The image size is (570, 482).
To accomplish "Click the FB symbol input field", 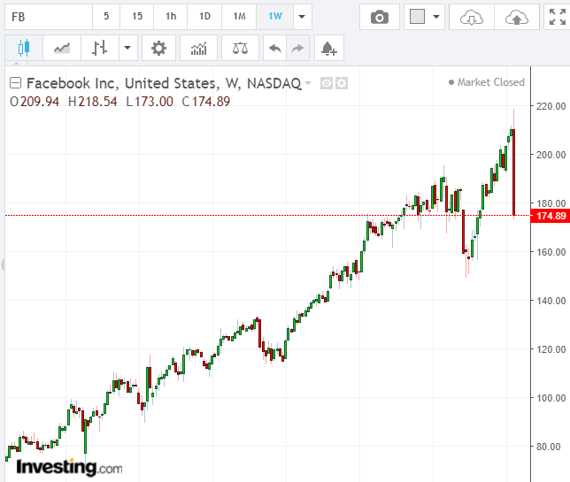I will pos(48,17).
